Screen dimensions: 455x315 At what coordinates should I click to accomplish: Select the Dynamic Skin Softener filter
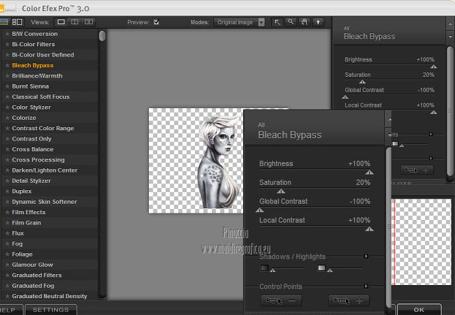(44, 202)
